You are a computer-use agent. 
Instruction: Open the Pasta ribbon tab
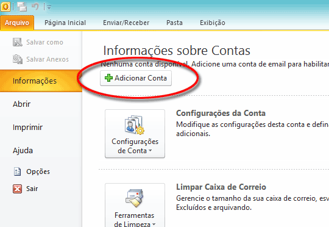(x=174, y=23)
